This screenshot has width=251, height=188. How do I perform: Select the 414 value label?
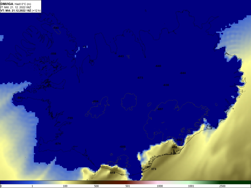112,173
